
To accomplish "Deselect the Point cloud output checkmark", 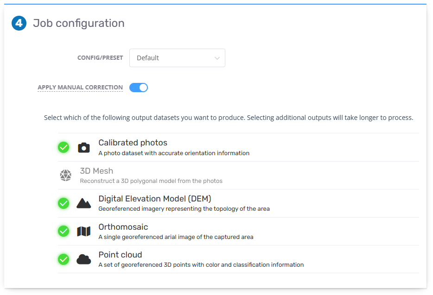I will [x=64, y=259].
